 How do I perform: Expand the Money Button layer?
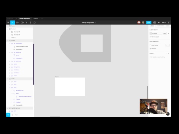10,67
